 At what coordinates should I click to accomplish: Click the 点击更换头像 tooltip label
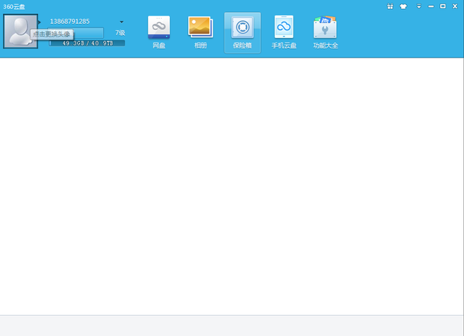(52, 34)
